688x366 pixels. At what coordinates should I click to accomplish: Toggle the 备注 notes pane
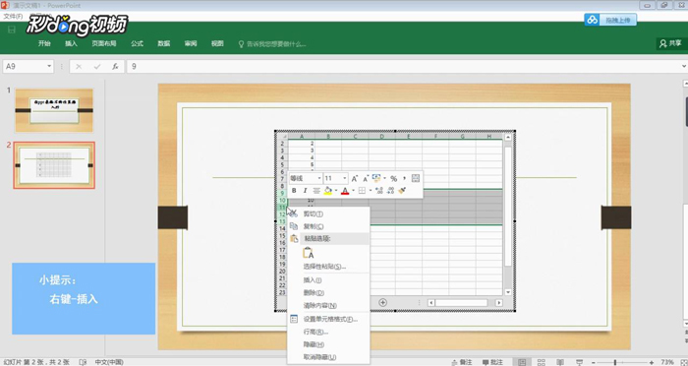pos(462,362)
